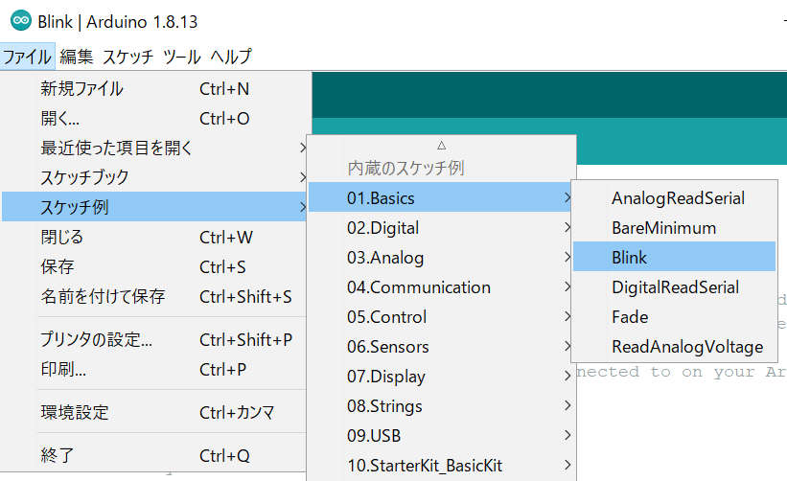This screenshot has height=481, width=787.
Task: Expand 10.StarterKit_BasicKit examples category
Action: click(x=442, y=465)
